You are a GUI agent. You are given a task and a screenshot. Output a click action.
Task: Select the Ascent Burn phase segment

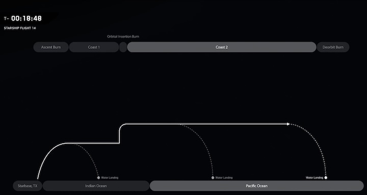[51, 47]
